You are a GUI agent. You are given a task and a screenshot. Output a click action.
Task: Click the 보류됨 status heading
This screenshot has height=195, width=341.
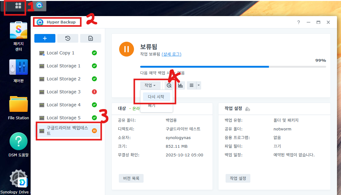pyautogui.click(x=149, y=47)
